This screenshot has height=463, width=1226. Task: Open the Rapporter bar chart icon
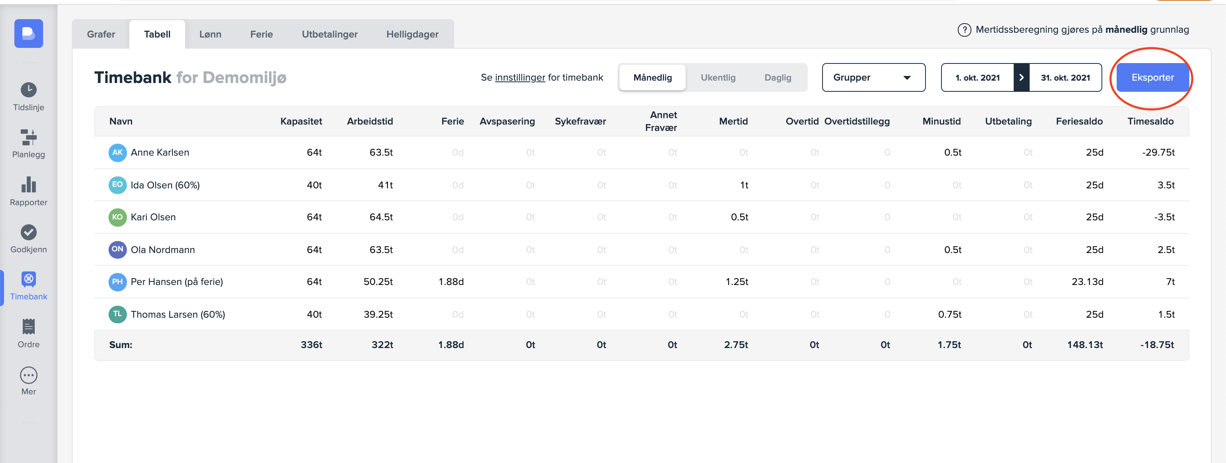[29, 185]
